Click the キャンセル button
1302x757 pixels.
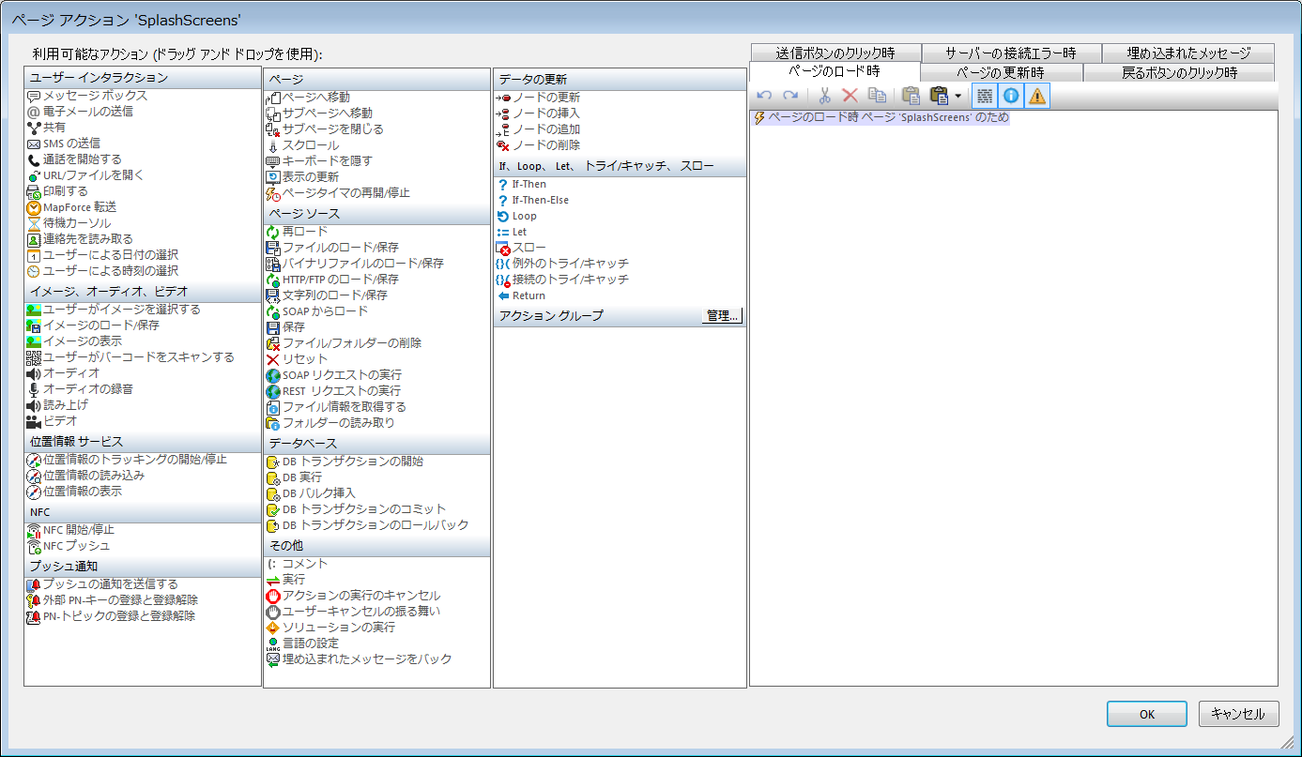point(1238,714)
